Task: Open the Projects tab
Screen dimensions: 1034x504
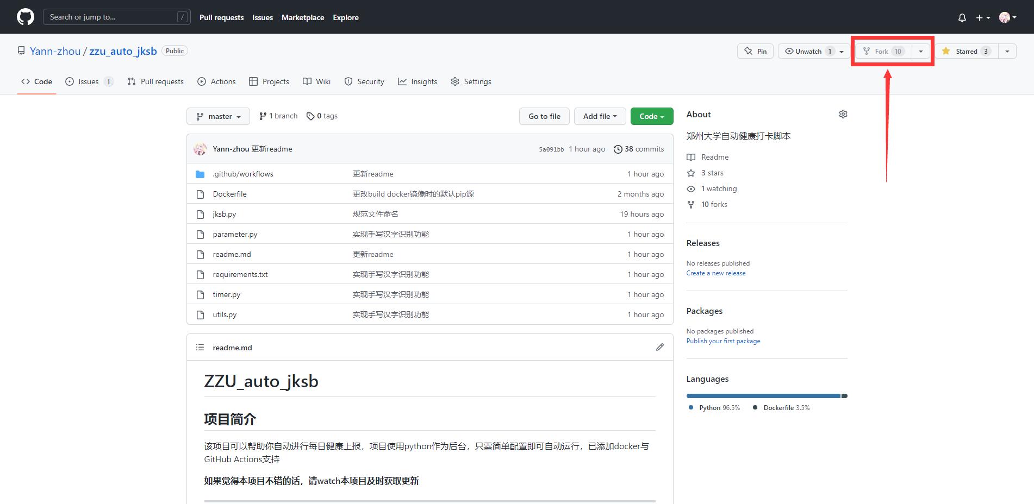Action: point(269,81)
